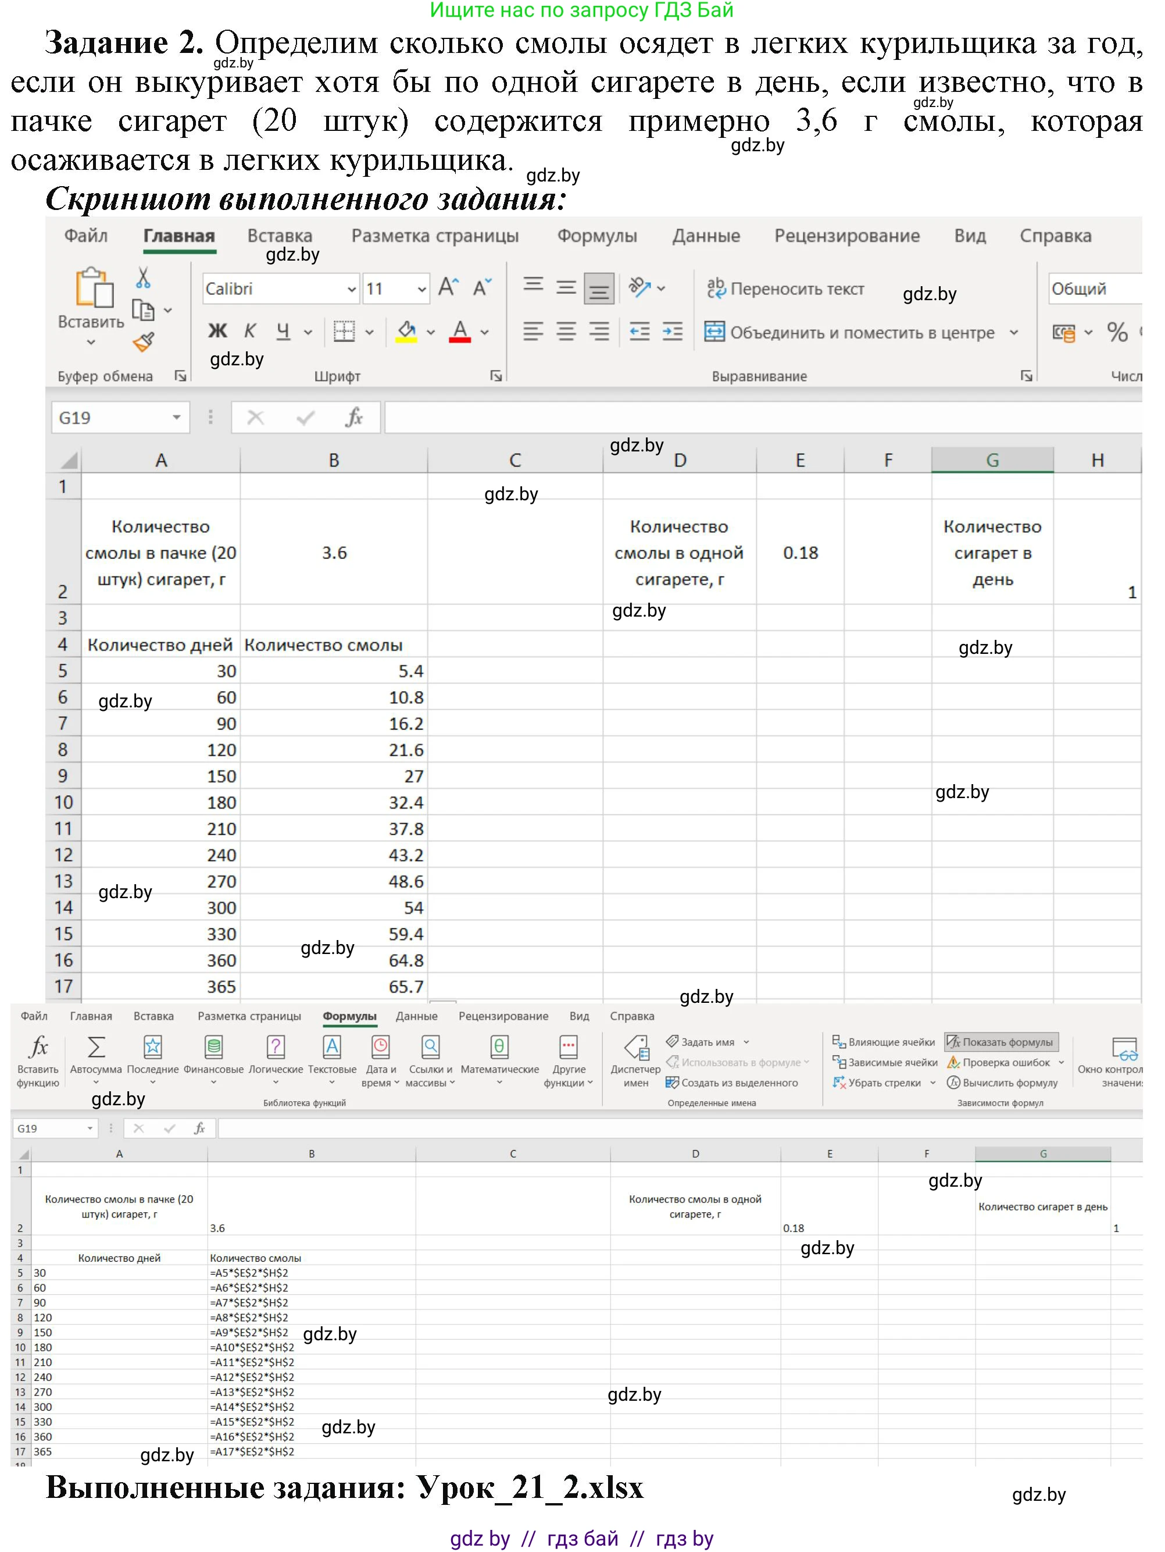The width and height of the screenshot is (1165, 1552).
Task: Click the Insert Function fx icon in Formulas ribbon
Action: click(x=38, y=1048)
